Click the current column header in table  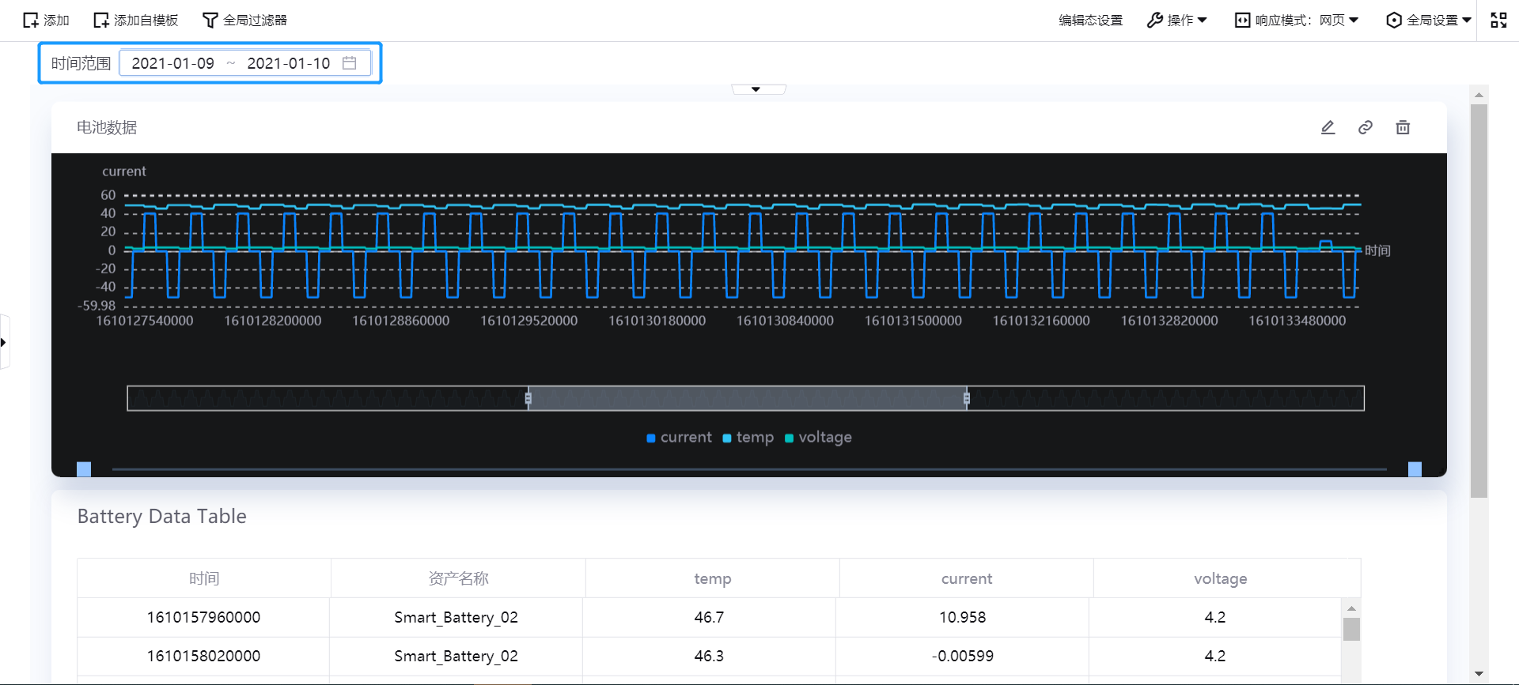pos(966,578)
